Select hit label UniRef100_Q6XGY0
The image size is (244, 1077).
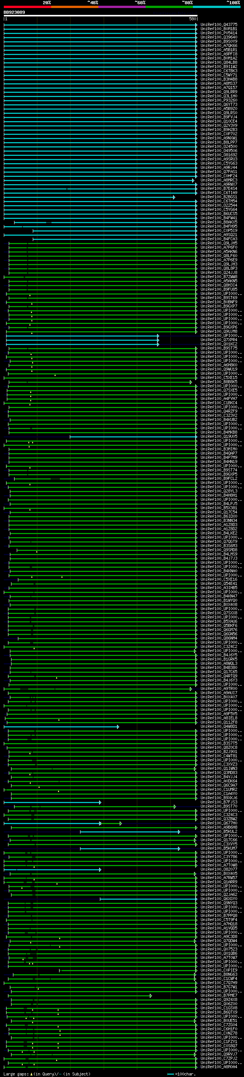pos(219,899)
